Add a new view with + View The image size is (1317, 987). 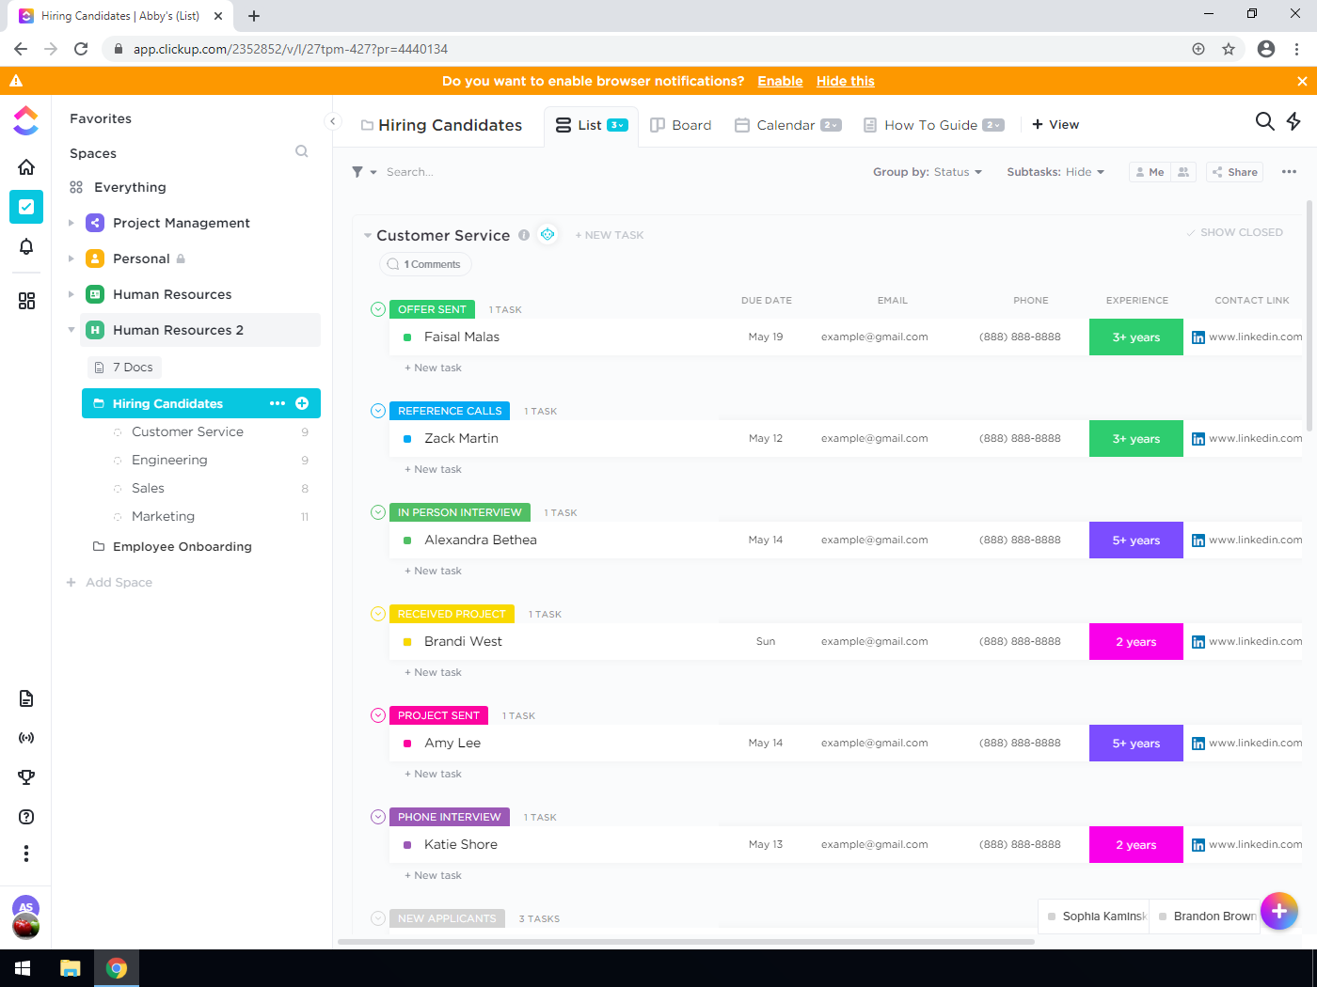pos(1055,125)
